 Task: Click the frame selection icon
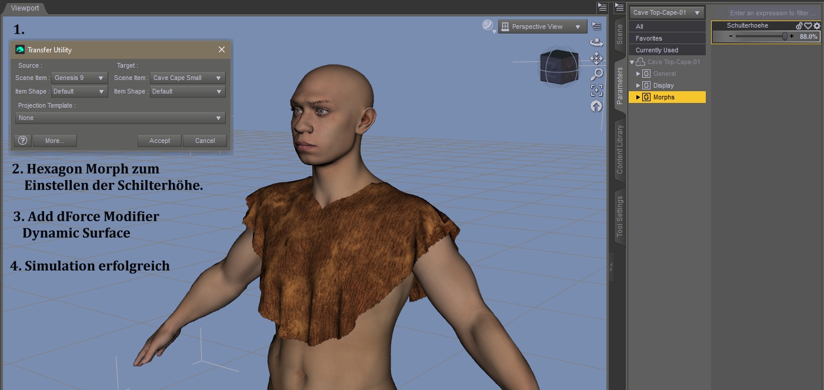coord(596,90)
